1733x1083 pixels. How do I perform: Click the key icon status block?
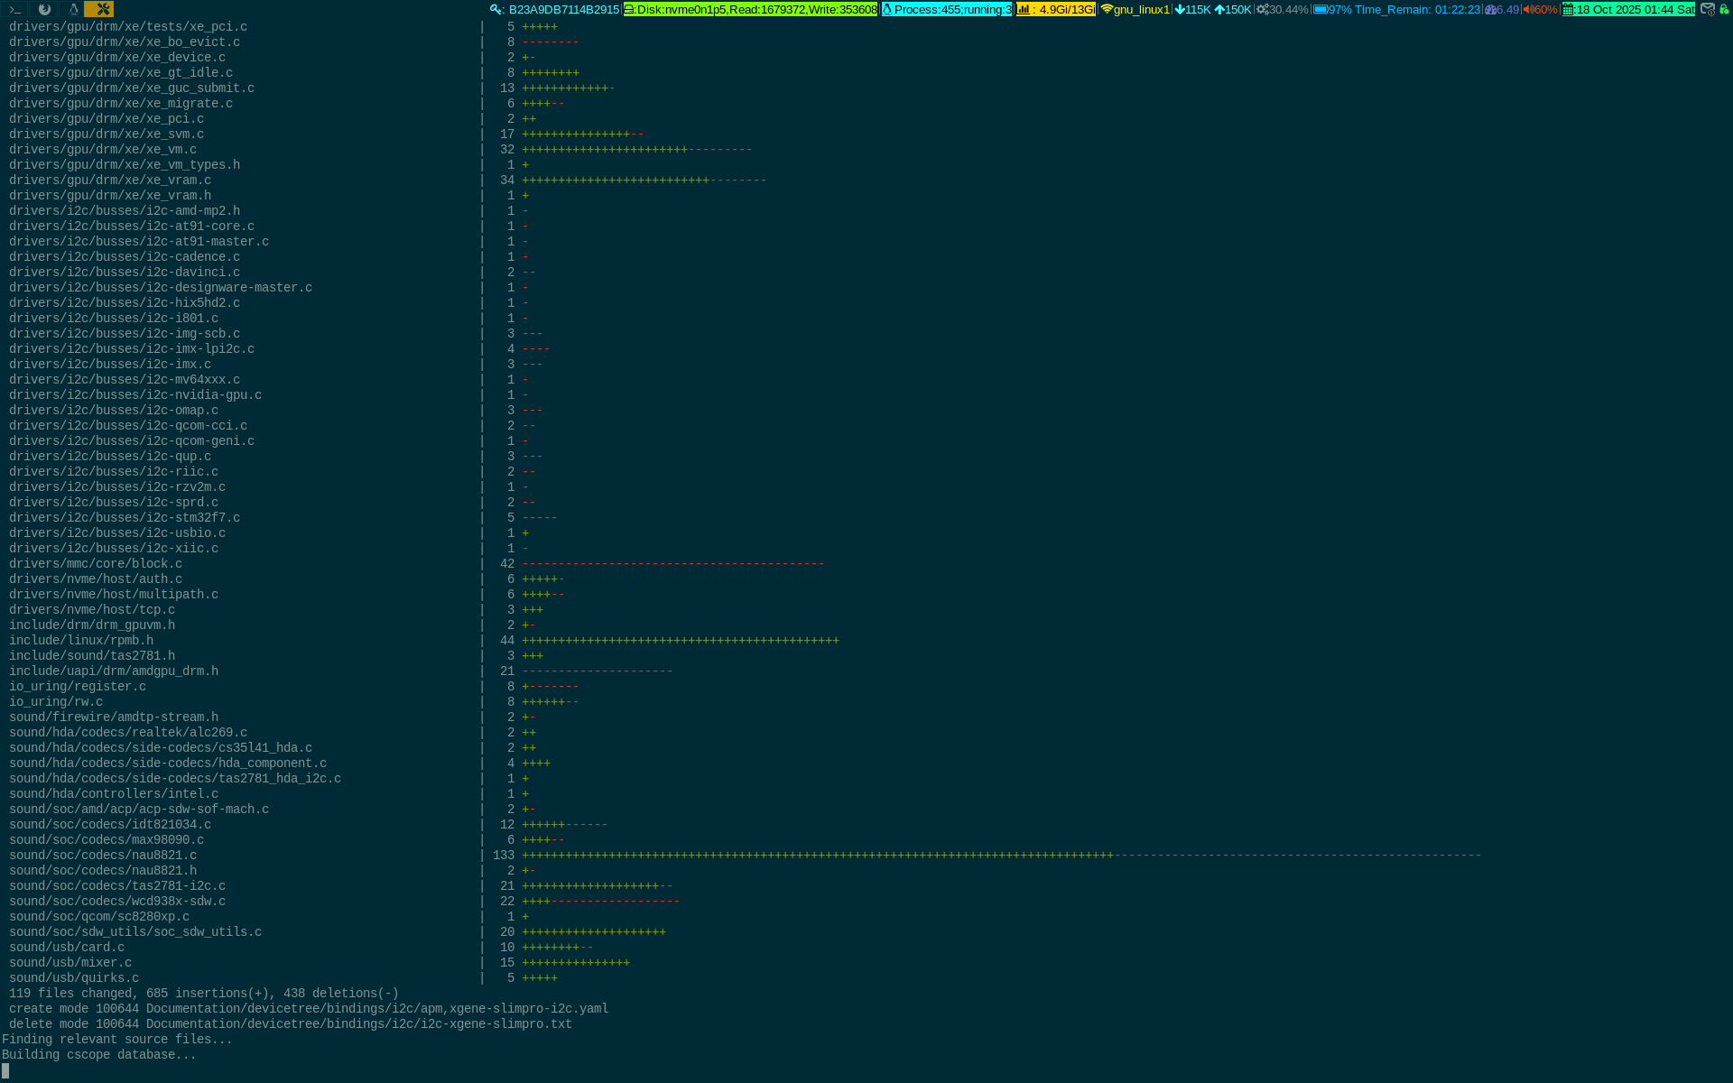point(555,9)
